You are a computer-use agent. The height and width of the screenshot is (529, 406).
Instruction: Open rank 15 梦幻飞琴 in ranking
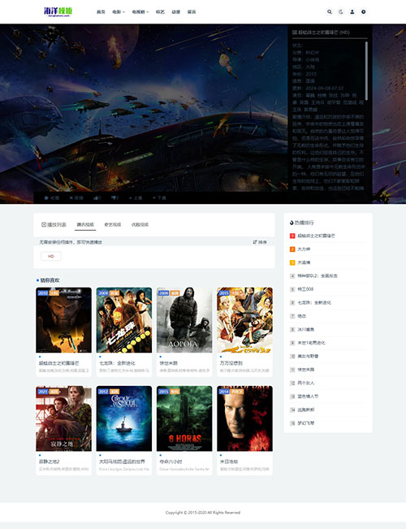[x=306, y=423]
